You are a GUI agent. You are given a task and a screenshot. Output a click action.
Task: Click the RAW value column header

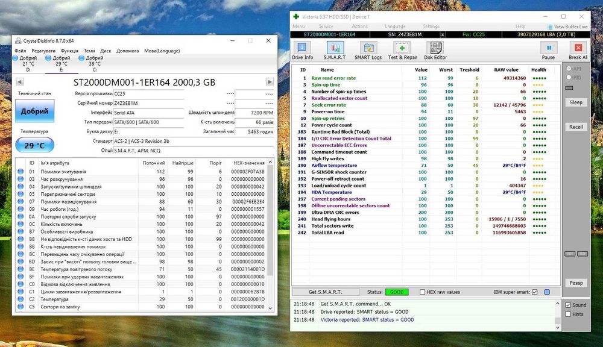pyautogui.click(x=506, y=70)
